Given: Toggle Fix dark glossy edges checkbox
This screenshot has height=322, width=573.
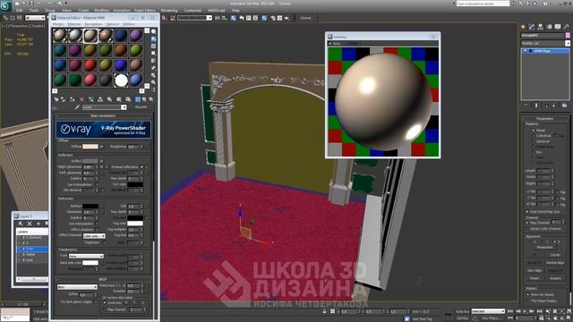Looking at the screenshot, I should pos(96,302).
